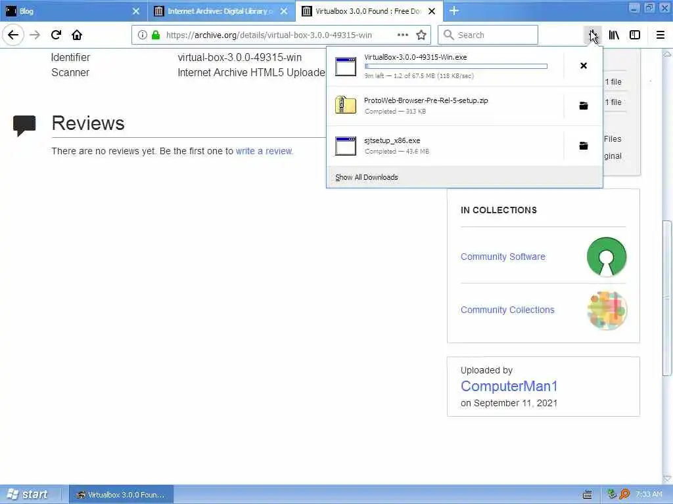This screenshot has height=504, width=673.
Task: Click the Community Collections colorful thumbnail
Action: (x=607, y=310)
